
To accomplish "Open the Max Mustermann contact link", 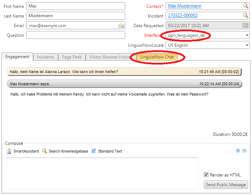I will coord(185,6).
